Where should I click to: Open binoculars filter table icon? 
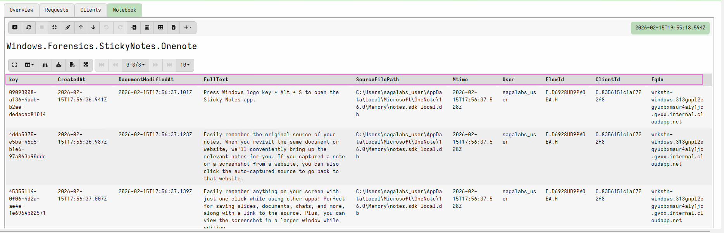pos(45,65)
